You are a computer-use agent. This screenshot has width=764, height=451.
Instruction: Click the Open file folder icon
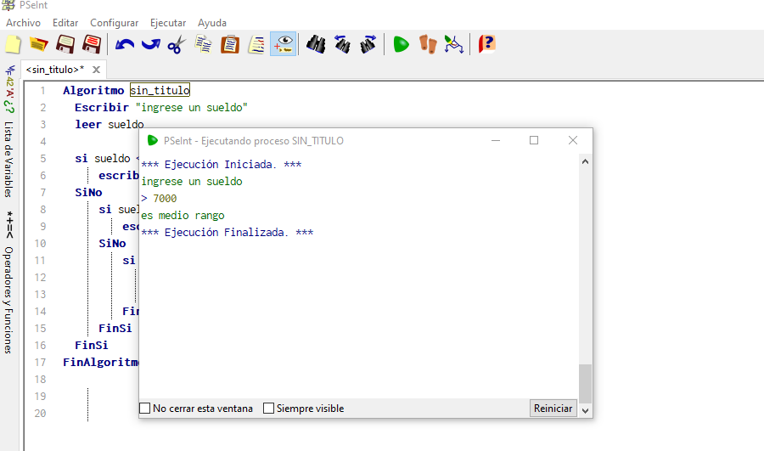[38, 44]
